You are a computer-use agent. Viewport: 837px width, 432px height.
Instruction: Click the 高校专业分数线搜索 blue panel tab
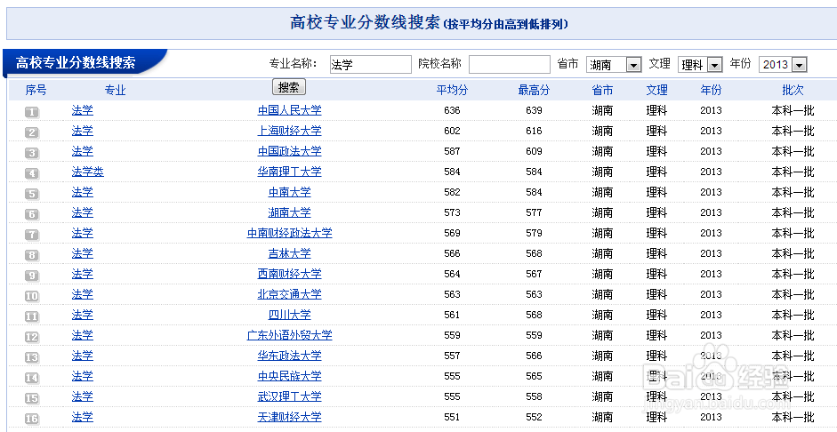(85, 63)
